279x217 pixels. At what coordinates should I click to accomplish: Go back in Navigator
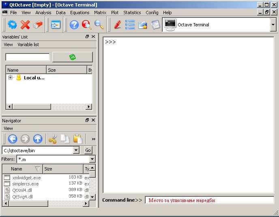(13, 139)
